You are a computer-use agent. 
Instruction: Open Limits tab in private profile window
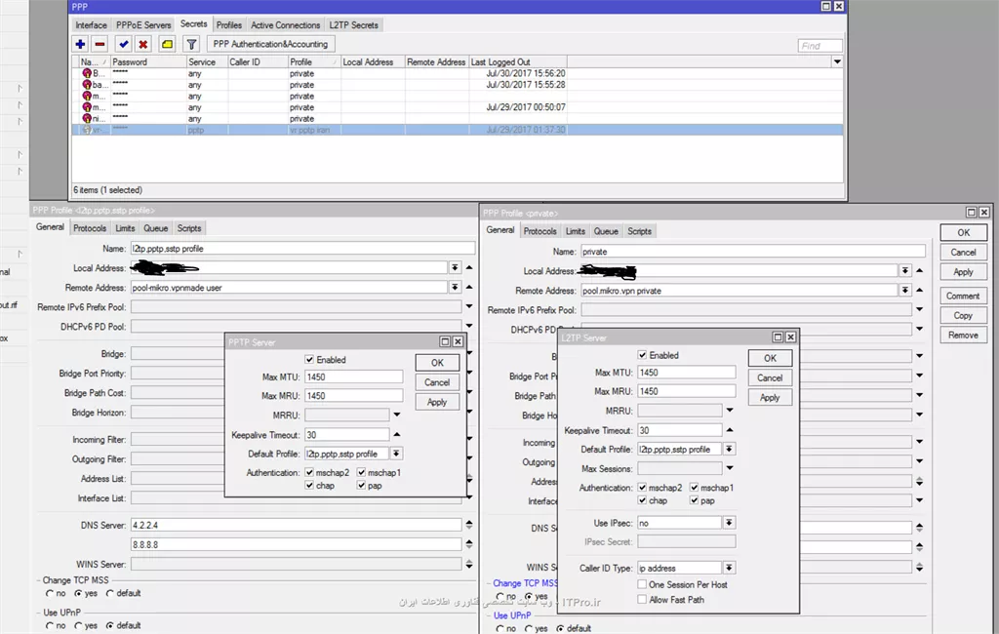pyautogui.click(x=576, y=231)
